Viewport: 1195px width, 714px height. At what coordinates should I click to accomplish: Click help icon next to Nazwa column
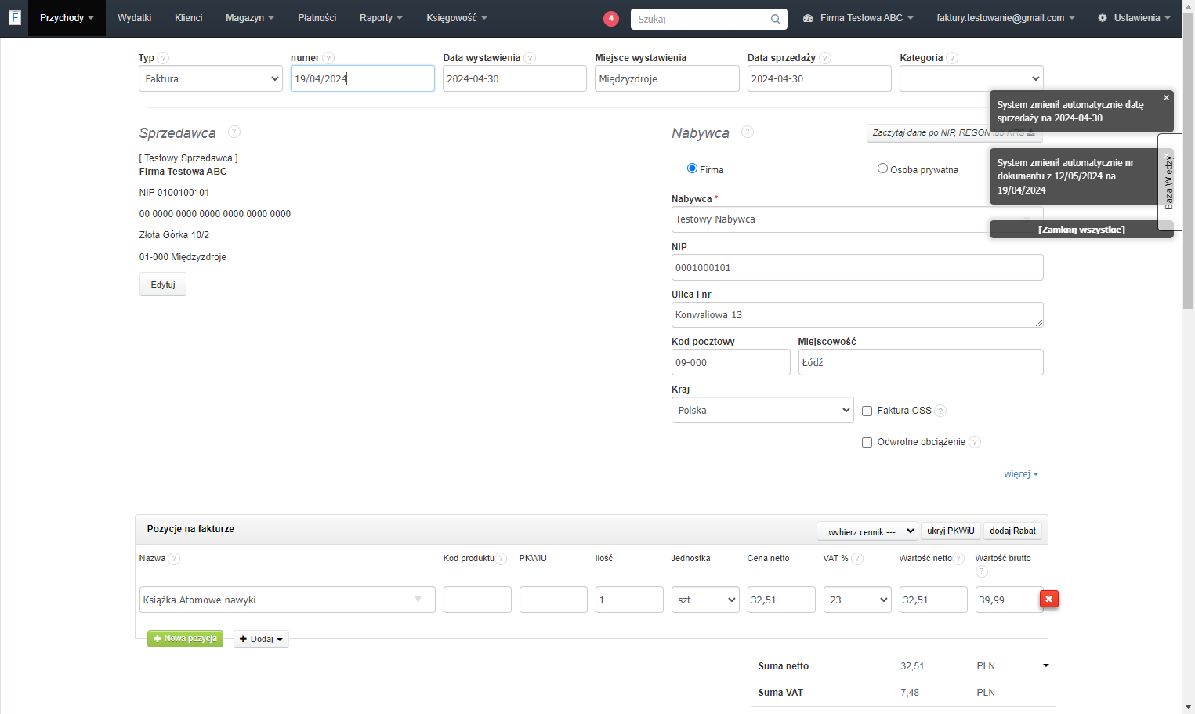tap(174, 559)
